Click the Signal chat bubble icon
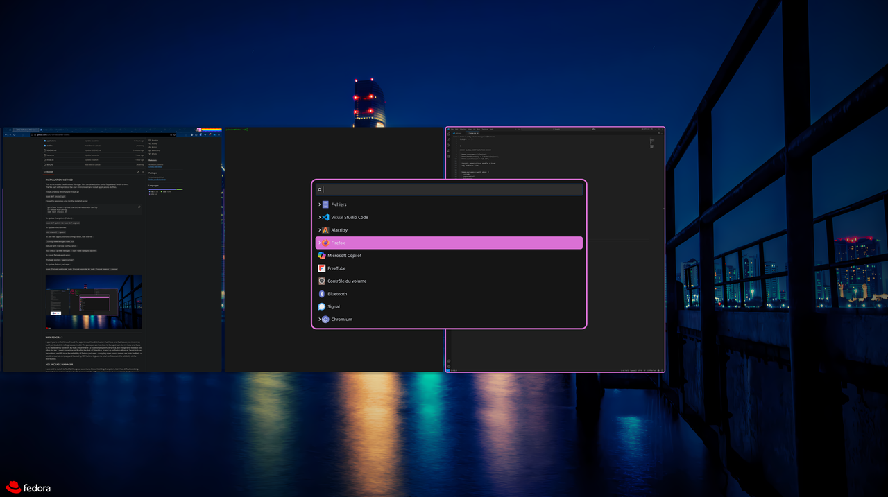The width and height of the screenshot is (888, 497). [322, 306]
